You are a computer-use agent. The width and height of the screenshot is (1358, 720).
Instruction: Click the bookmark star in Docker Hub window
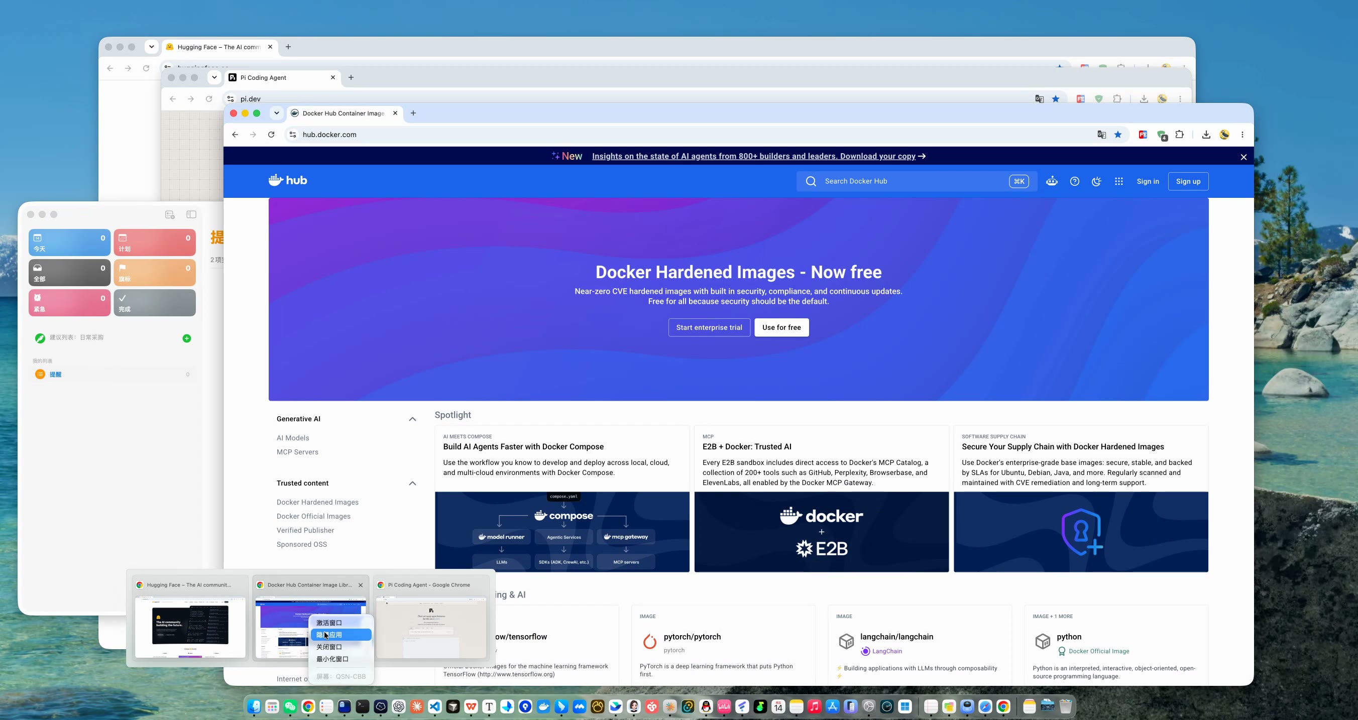[1118, 135]
